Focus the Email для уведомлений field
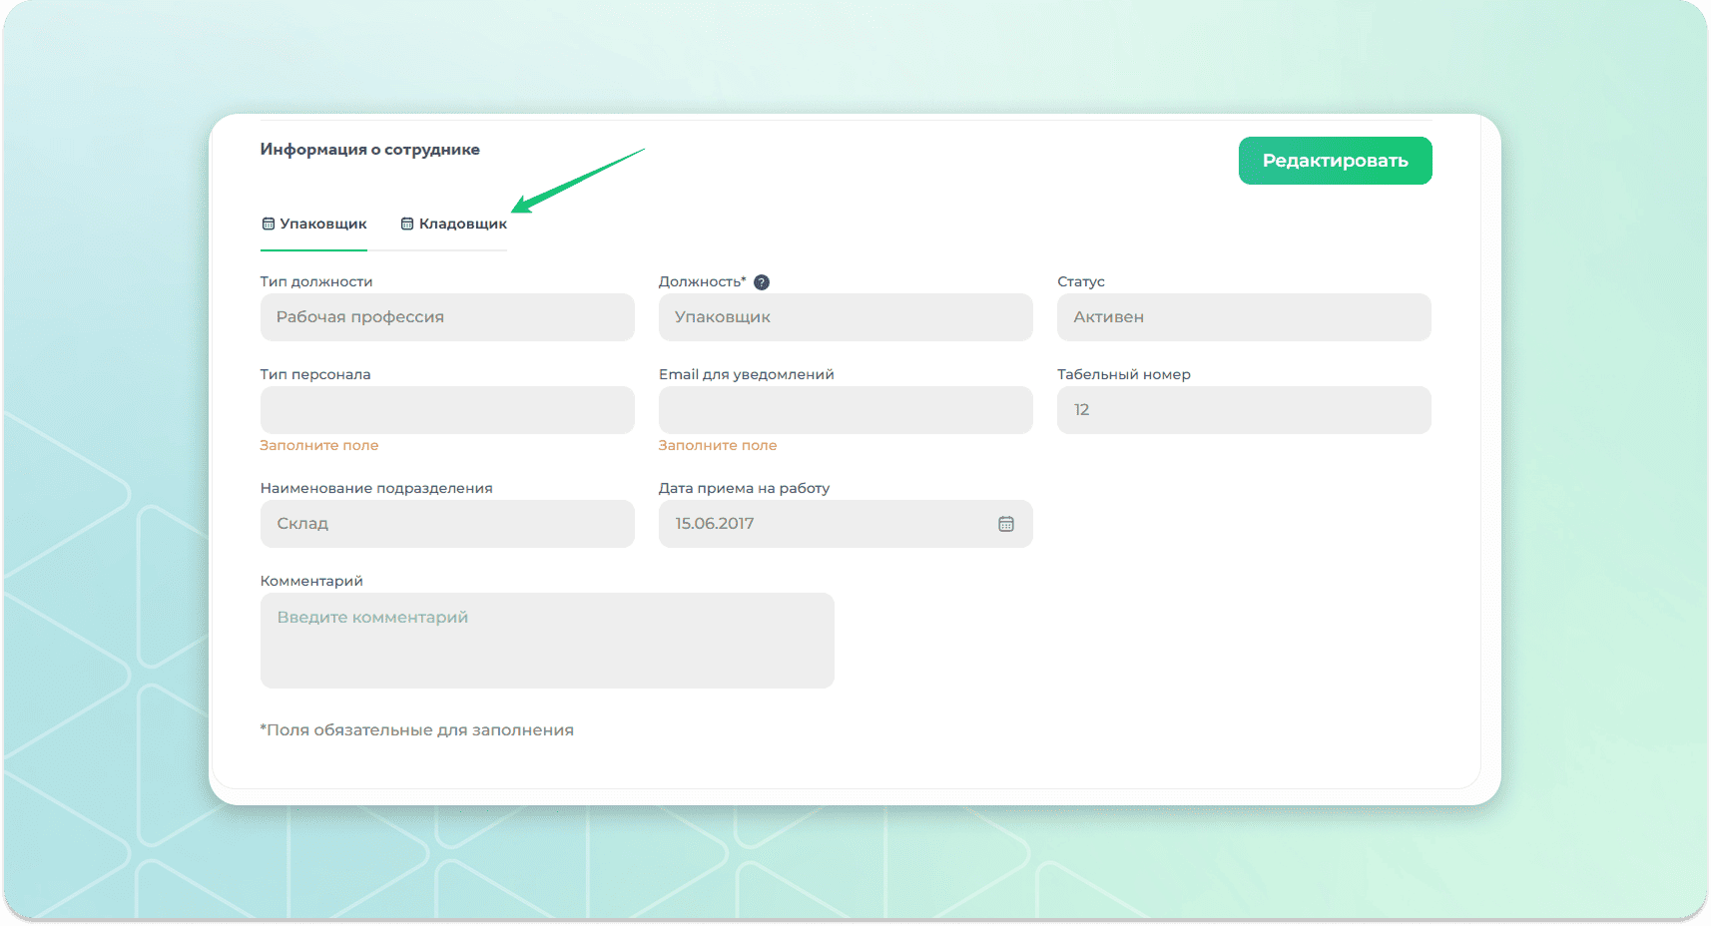Viewport: 1711px width, 926px height. click(x=845, y=410)
